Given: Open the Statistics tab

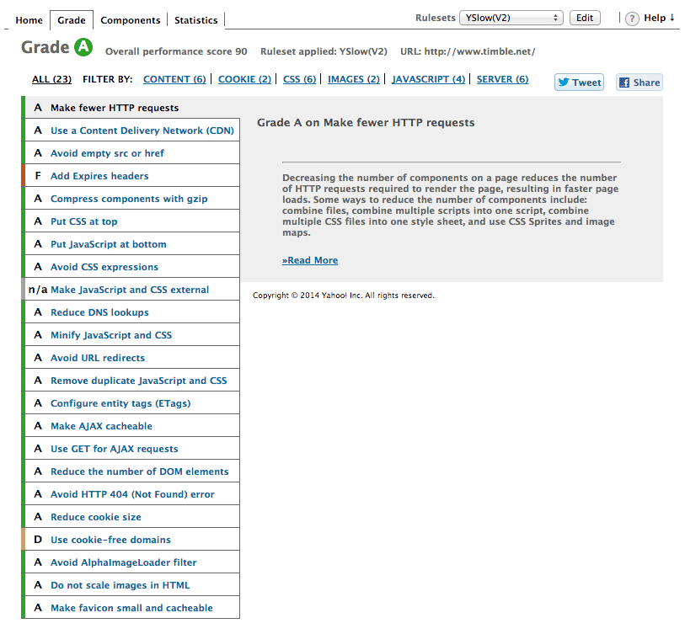Looking at the screenshot, I should [195, 20].
